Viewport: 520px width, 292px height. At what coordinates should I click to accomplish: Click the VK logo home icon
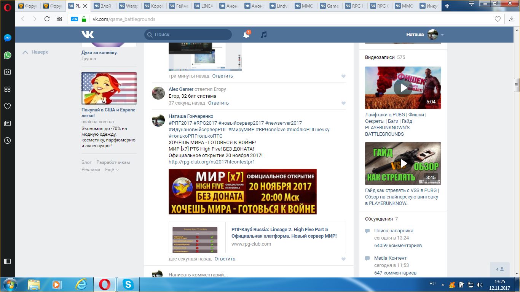coord(88,35)
